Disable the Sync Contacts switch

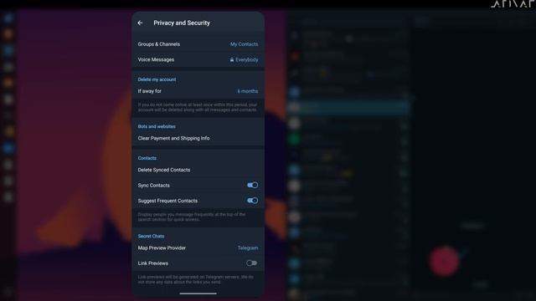point(252,185)
